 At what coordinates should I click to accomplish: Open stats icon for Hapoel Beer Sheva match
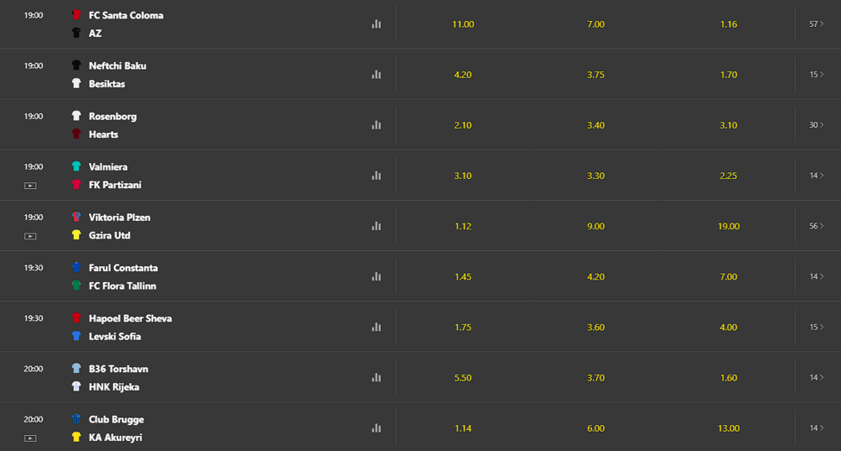(376, 327)
